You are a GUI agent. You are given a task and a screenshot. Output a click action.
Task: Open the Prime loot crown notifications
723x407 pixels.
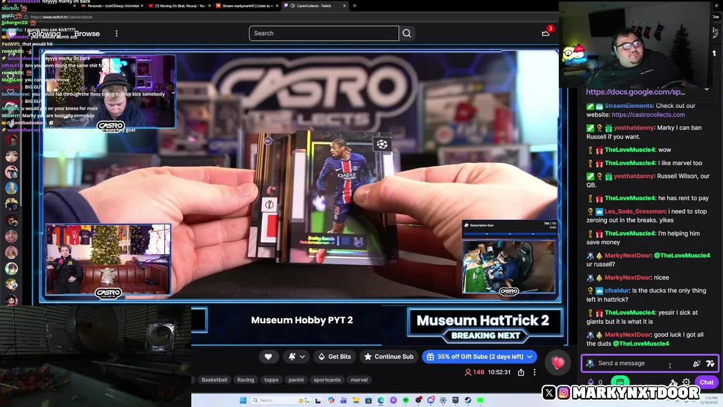click(546, 33)
